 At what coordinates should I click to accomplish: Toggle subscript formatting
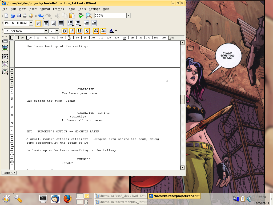[x=103, y=31]
